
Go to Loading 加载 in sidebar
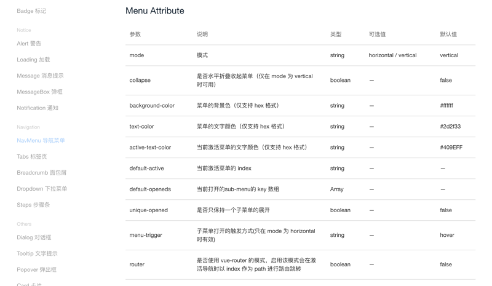(33, 60)
